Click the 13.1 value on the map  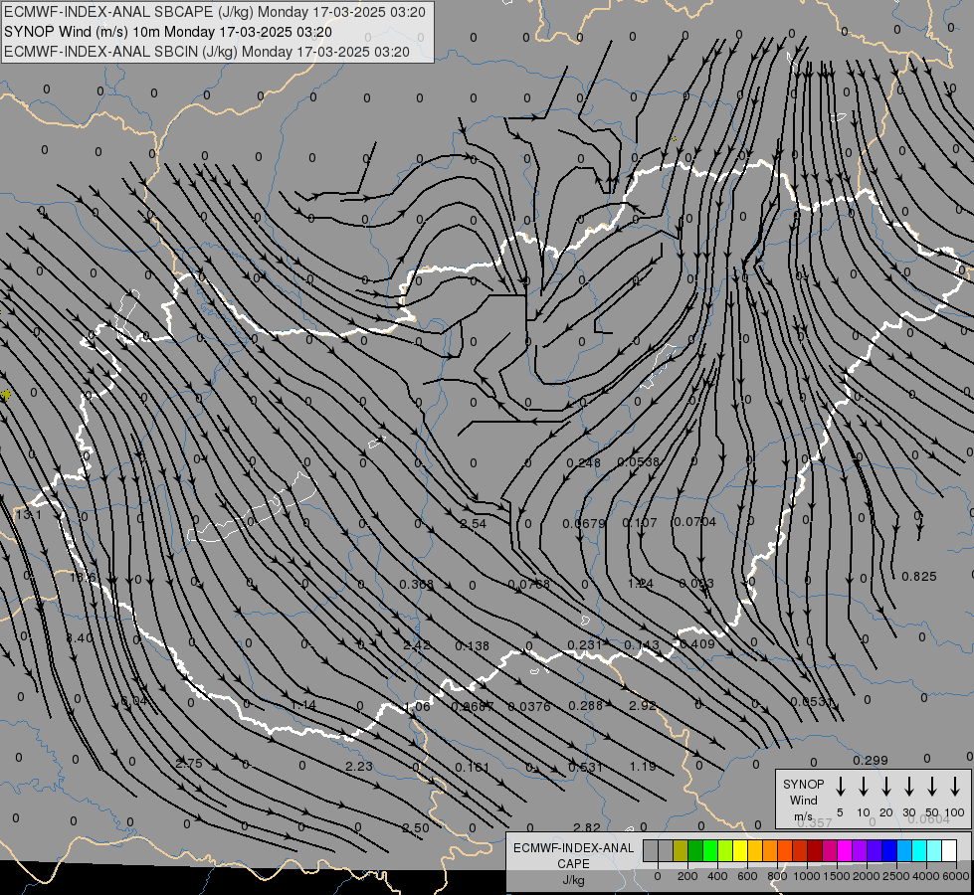point(28,515)
